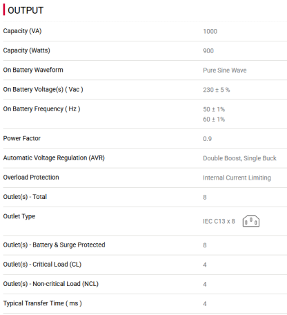Image resolution: width=287 pixels, height=315 pixels.
Task: Click the 60 ± 1% frequency value
Action: [214, 120]
